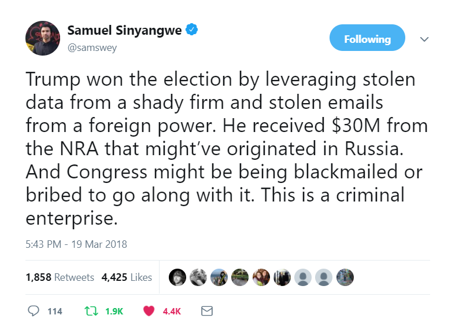This screenshot has height=326, width=455.
Task: Open the 5:43 PM - 19 Mar 2018 timestamp
Action: point(76,244)
